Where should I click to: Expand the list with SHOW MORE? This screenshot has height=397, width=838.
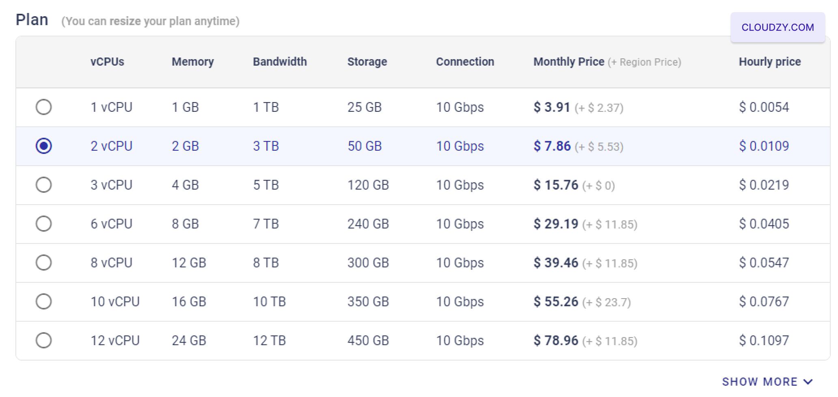coord(767,382)
